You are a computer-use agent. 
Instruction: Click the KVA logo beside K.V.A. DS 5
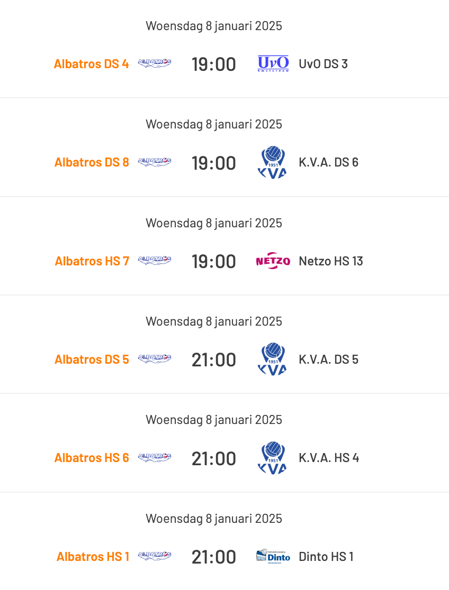point(272,359)
